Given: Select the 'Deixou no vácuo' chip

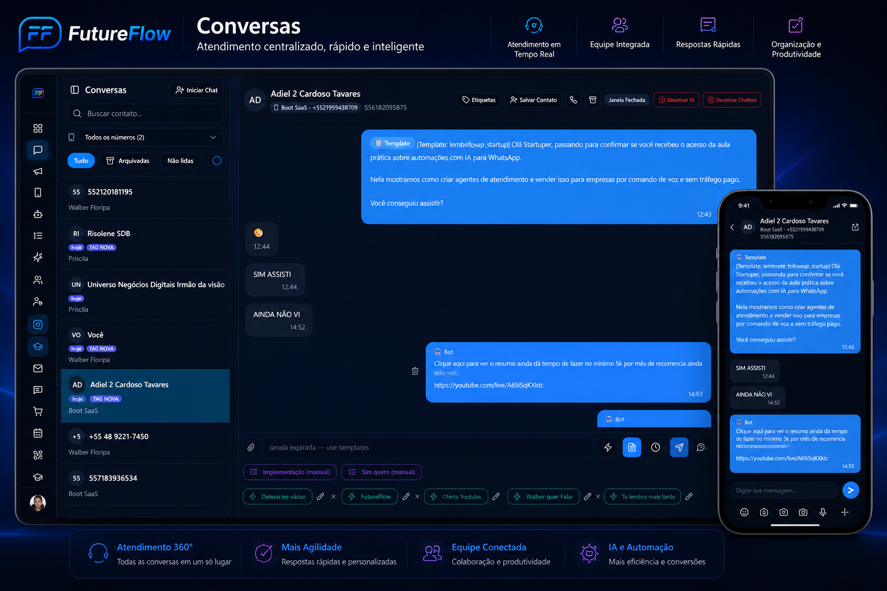Looking at the screenshot, I should click(x=278, y=496).
